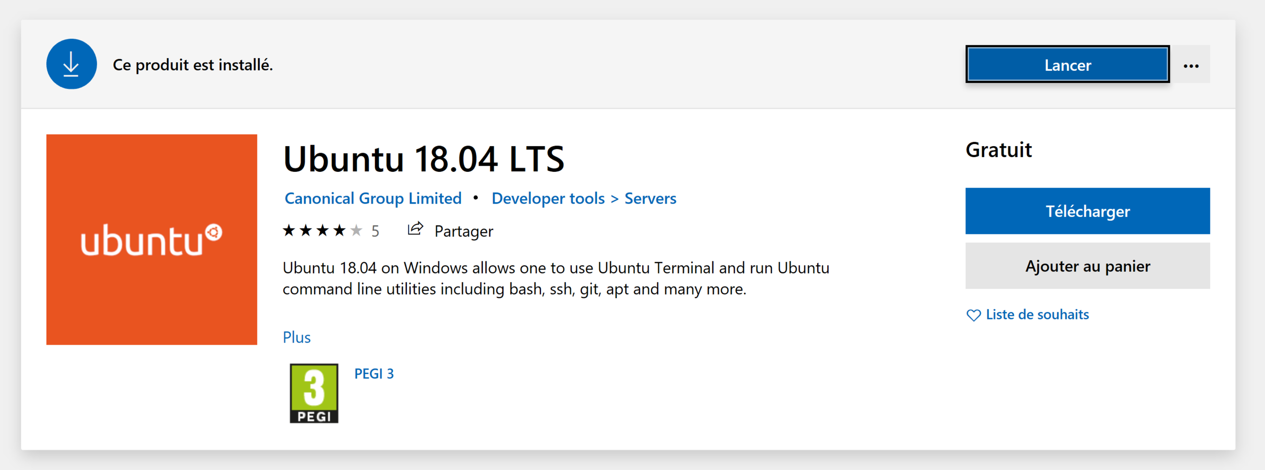Click the Télécharger button

pos(1087,211)
